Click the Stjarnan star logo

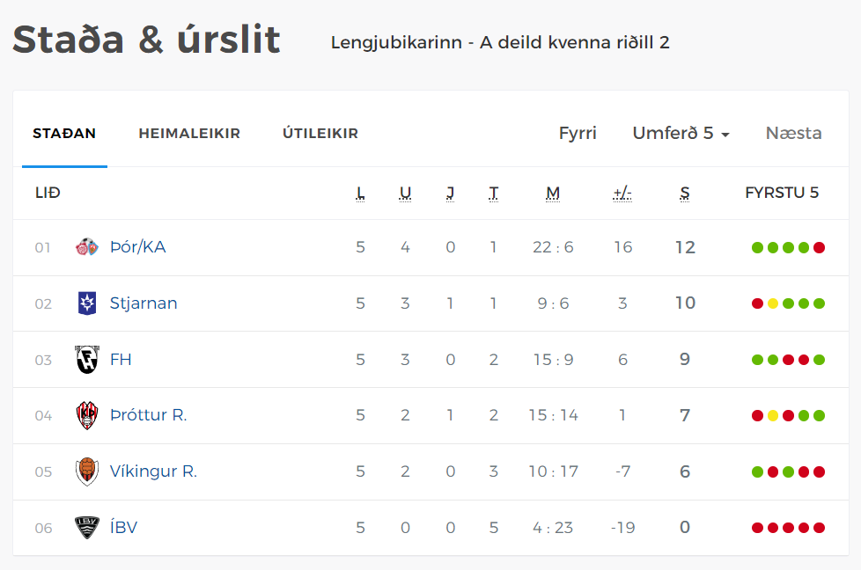[87, 303]
